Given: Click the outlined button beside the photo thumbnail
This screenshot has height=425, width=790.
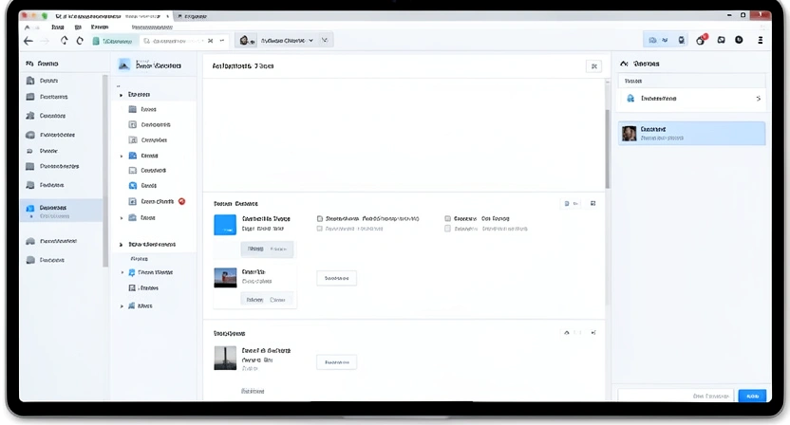Looking at the screenshot, I should pos(336,278).
